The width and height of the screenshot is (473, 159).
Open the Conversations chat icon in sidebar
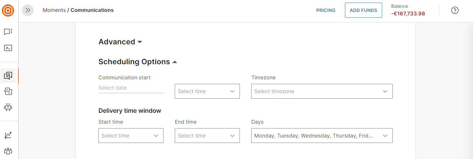[x=8, y=31]
